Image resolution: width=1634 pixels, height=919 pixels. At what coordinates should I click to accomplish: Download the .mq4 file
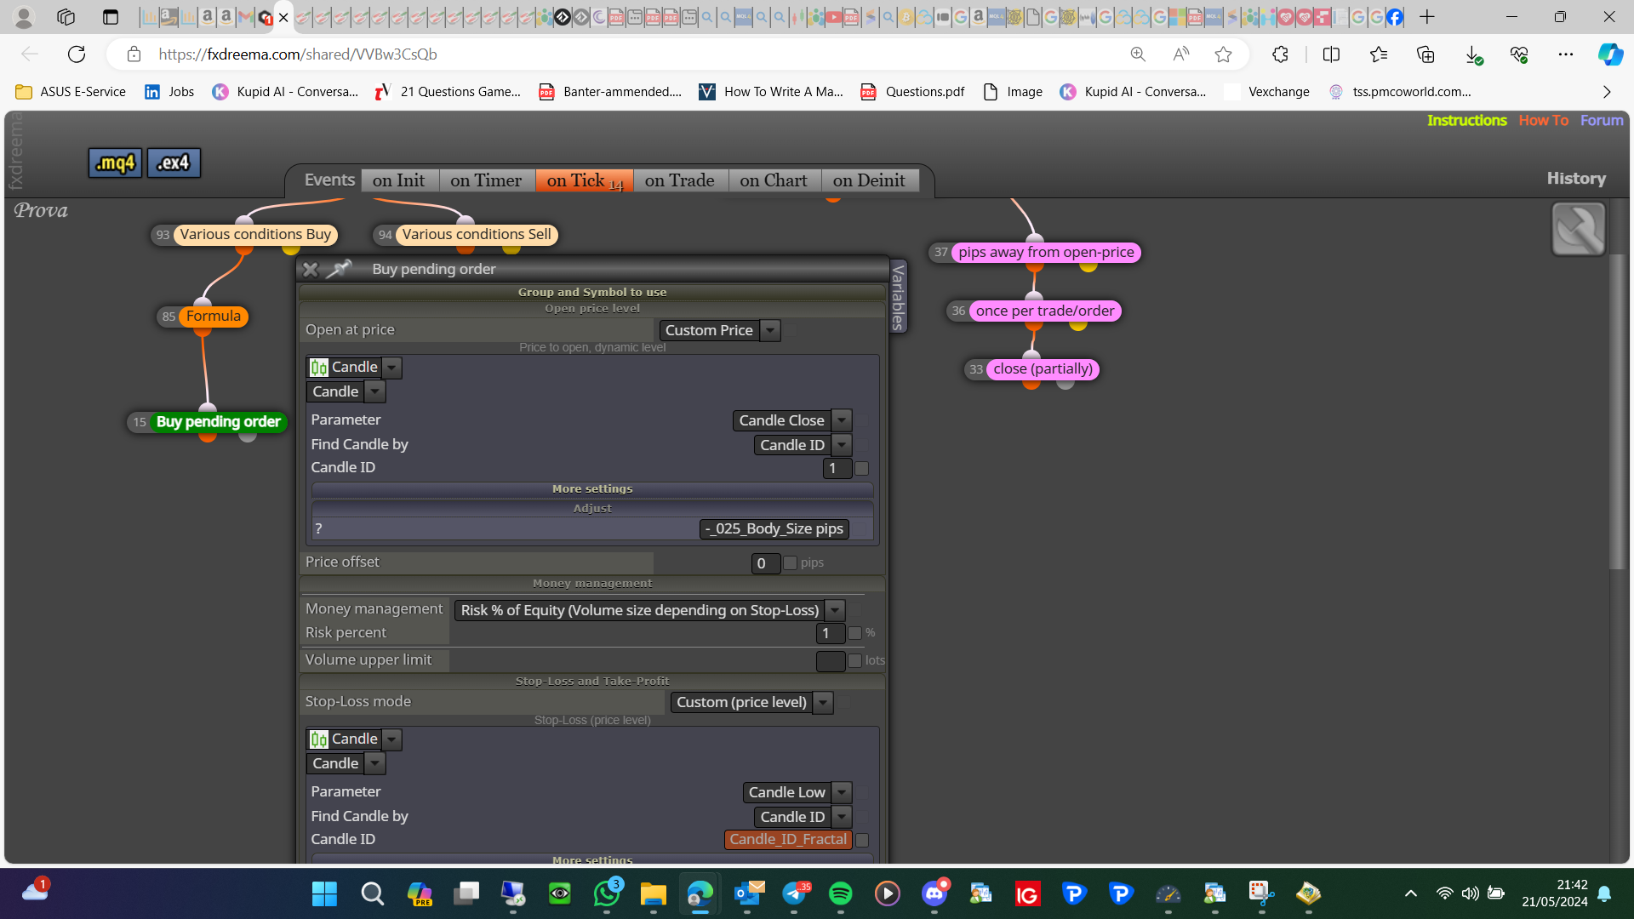pyautogui.click(x=115, y=163)
